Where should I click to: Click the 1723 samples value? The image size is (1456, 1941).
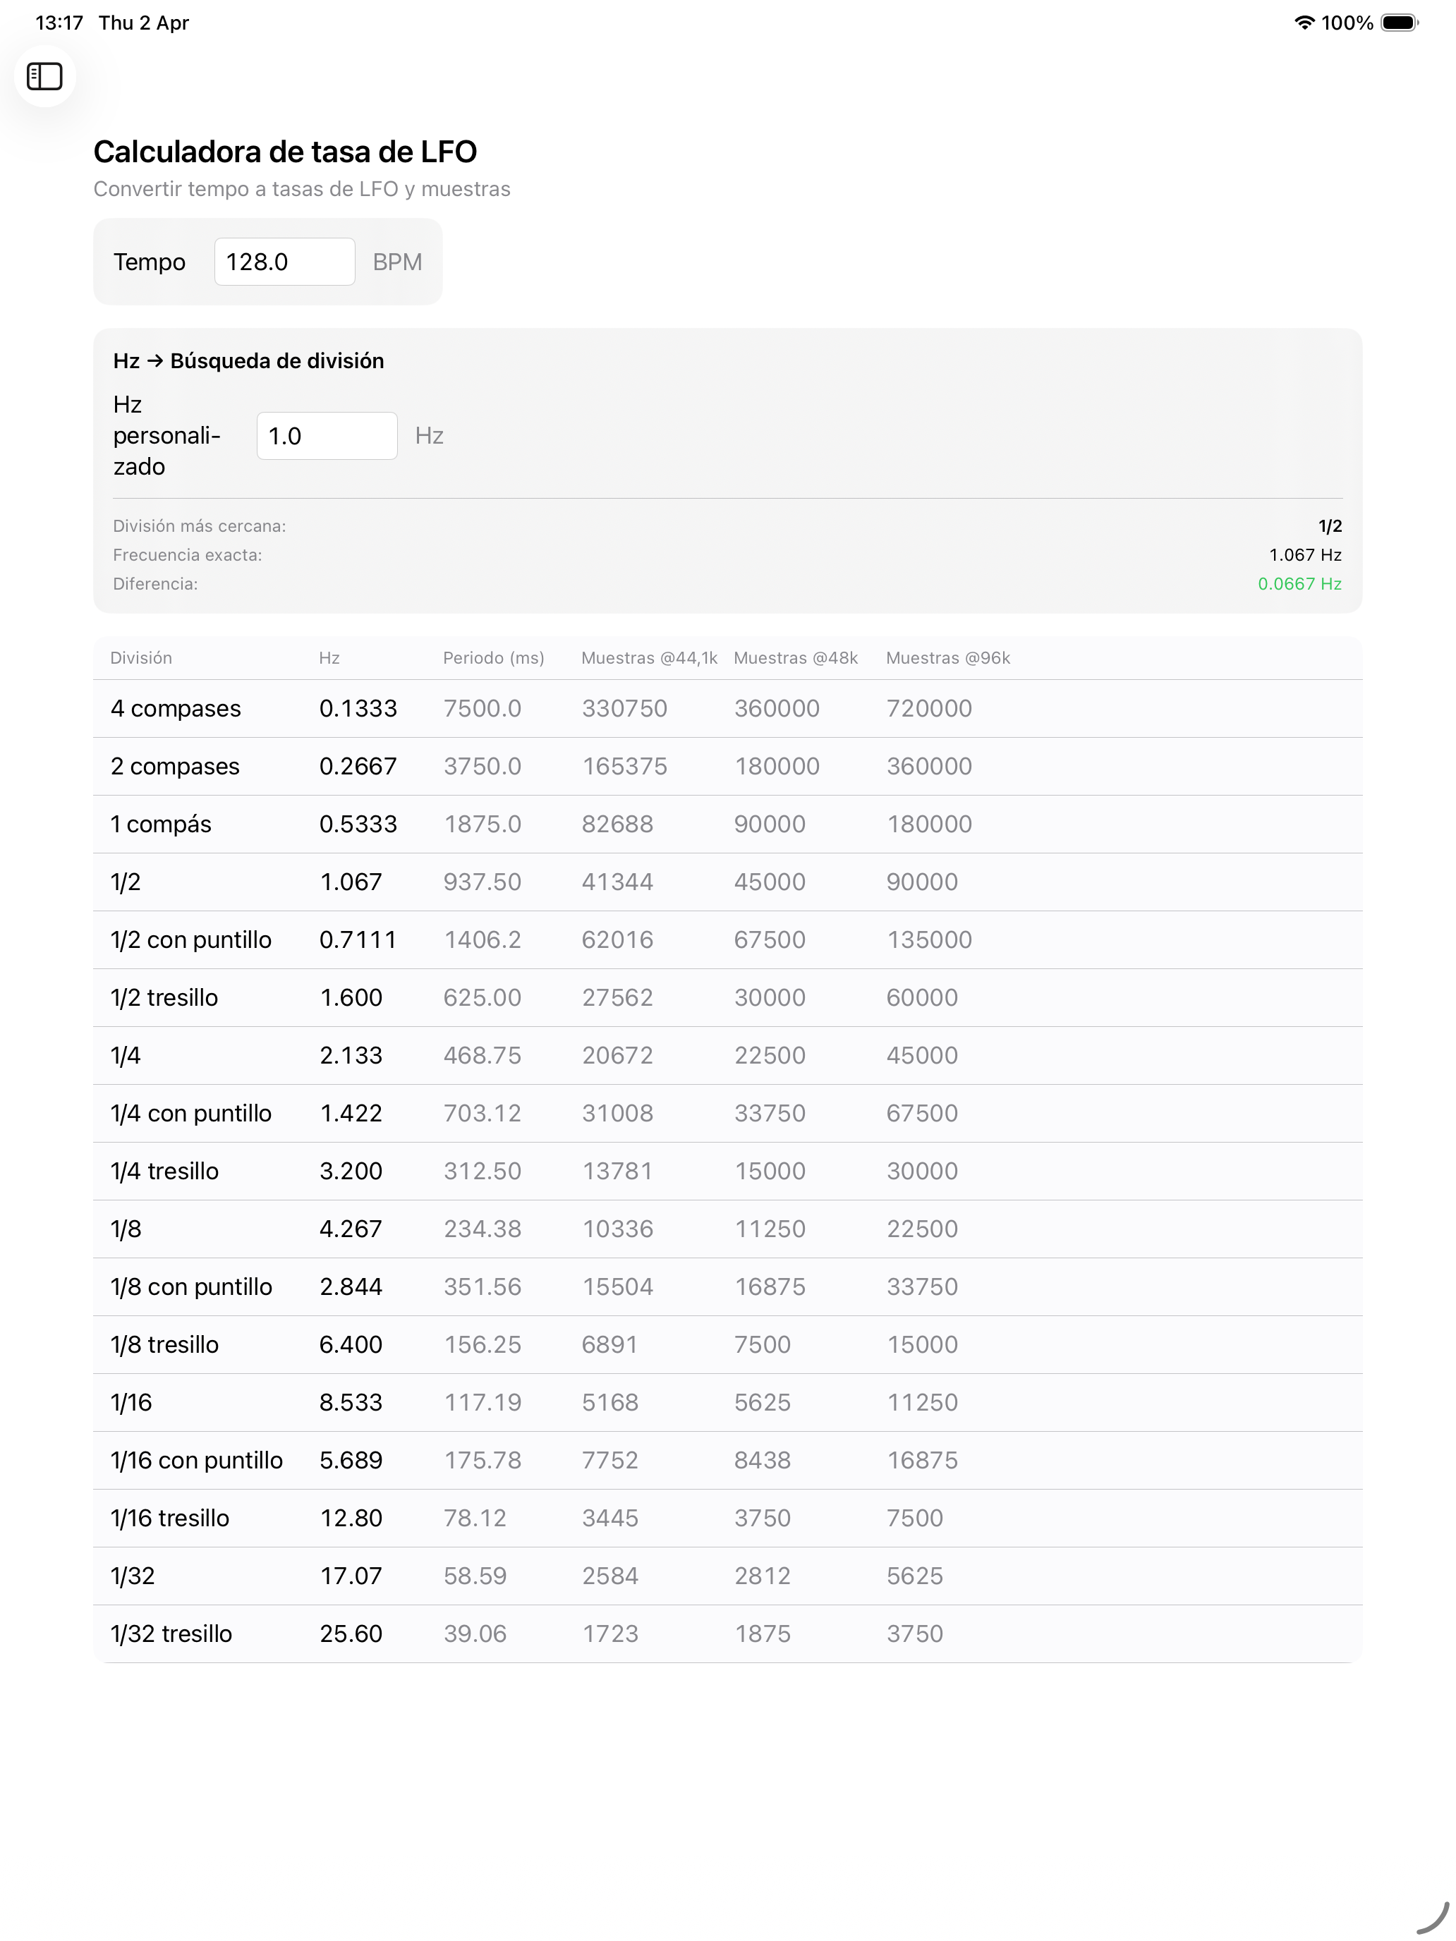[610, 1634]
